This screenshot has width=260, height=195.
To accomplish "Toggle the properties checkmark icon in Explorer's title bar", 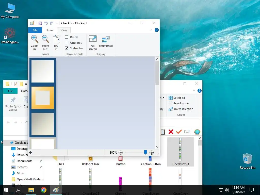I will click(16, 84).
